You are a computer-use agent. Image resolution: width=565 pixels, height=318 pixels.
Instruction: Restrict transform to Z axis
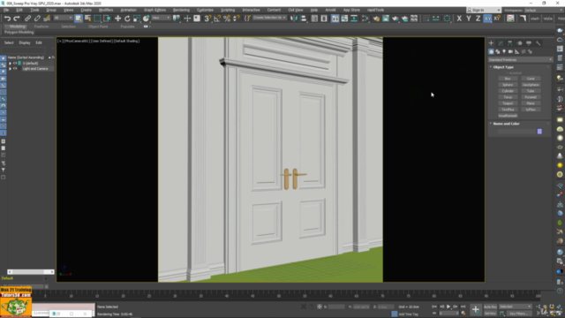point(478,19)
